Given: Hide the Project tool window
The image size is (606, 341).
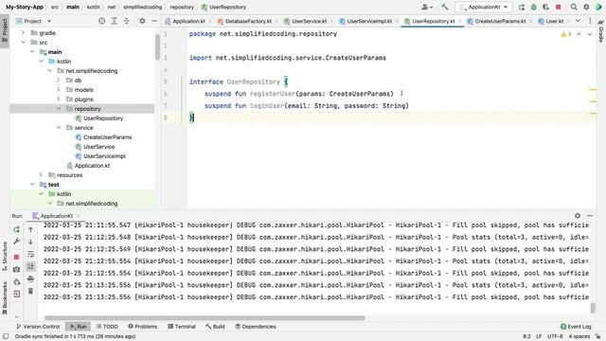Looking at the screenshot, I should tap(154, 21).
